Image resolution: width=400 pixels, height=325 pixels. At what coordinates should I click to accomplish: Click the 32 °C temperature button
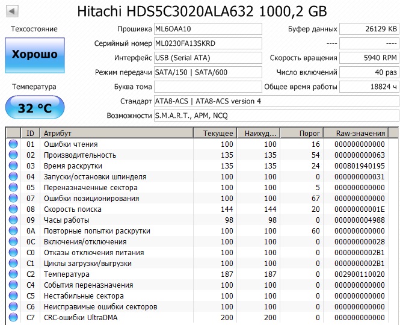(x=35, y=107)
